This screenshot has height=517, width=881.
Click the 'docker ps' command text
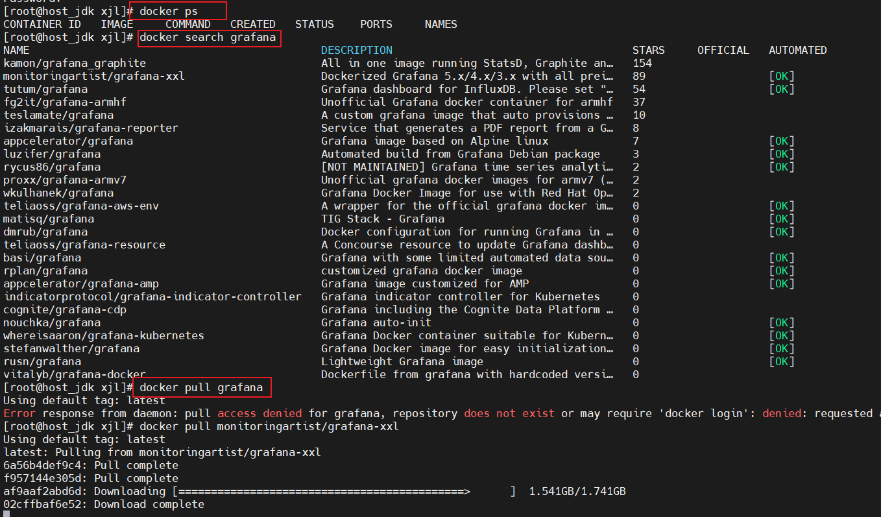169,11
